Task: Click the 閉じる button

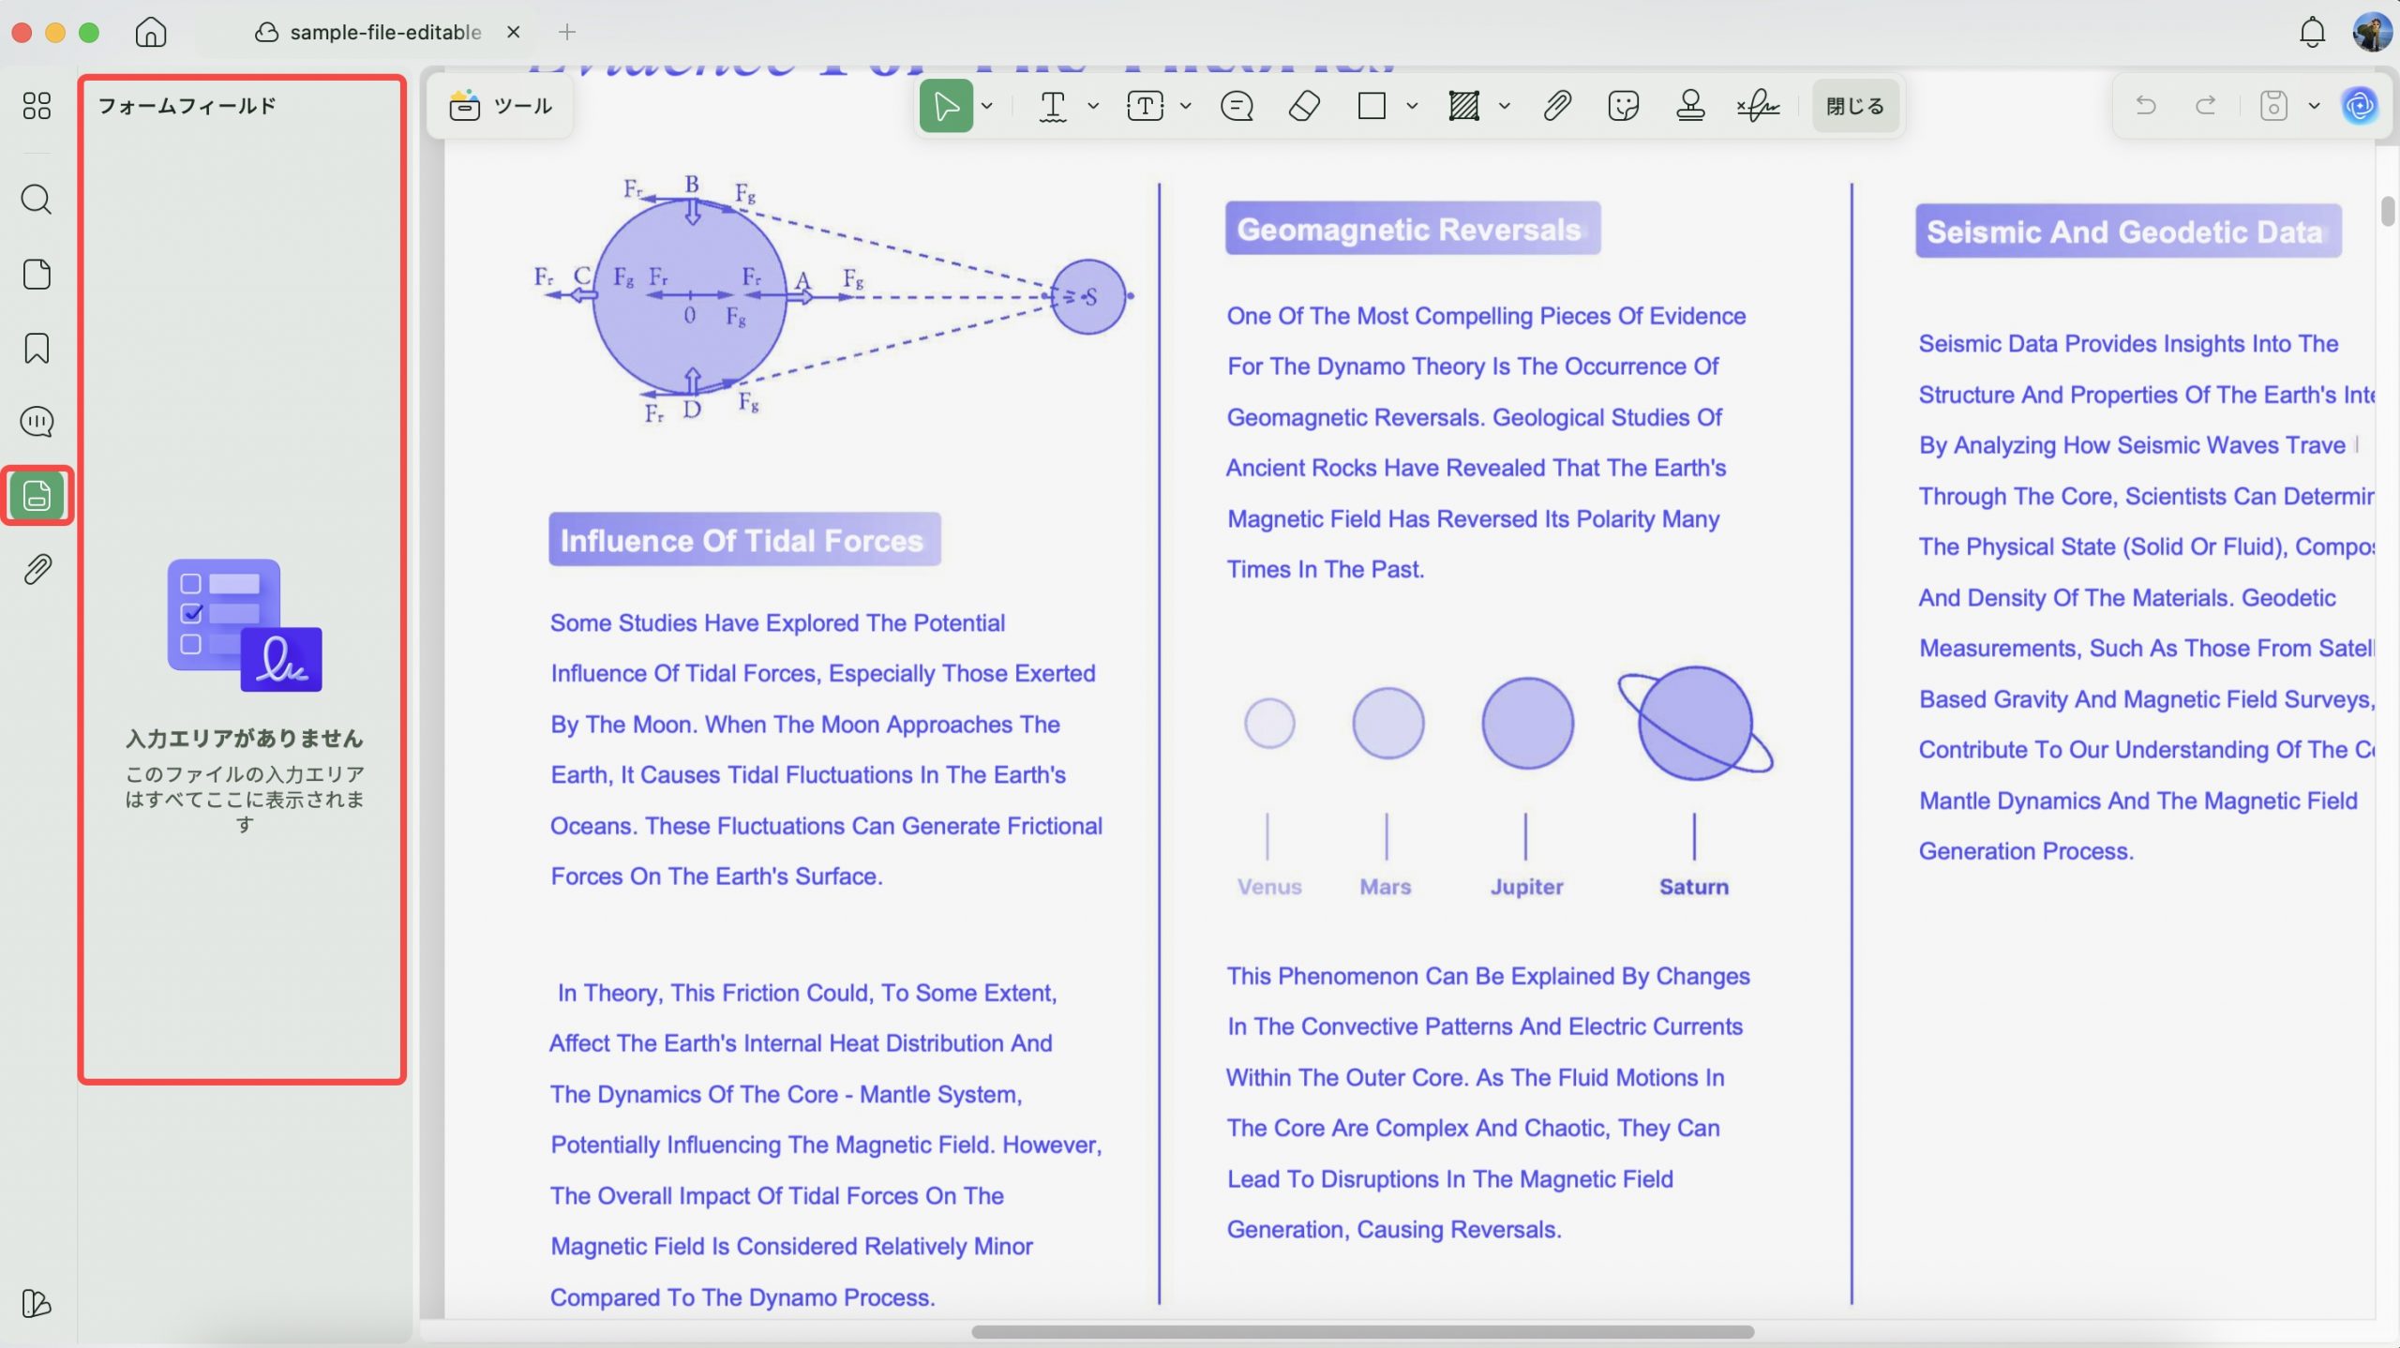Action: (1855, 106)
